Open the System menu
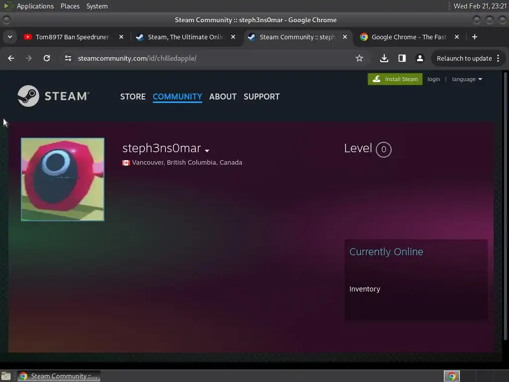Viewport: 509px width, 382px height. 97,6
